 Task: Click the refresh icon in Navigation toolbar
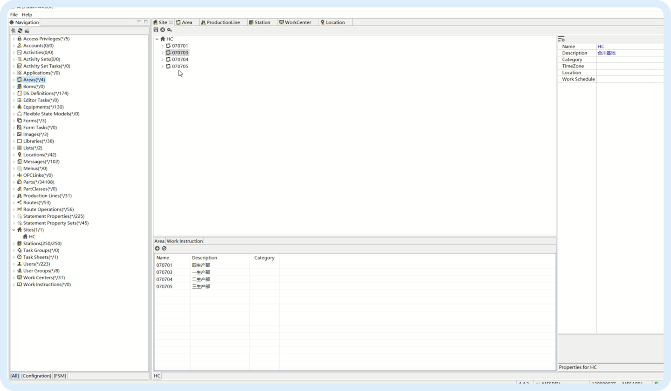click(20, 31)
